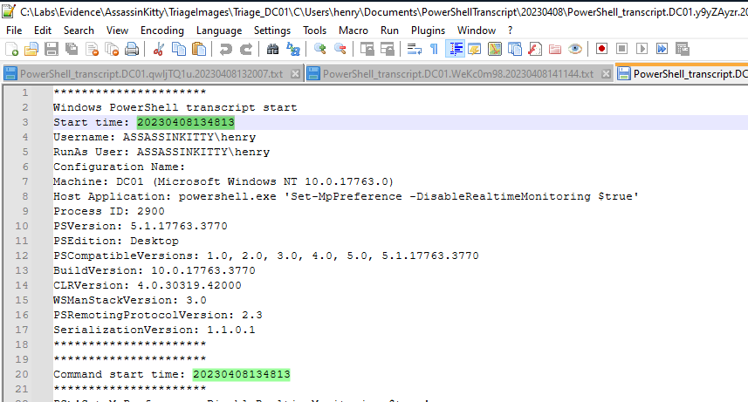Click the highlighted Command start time value

[x=242, y=374]
